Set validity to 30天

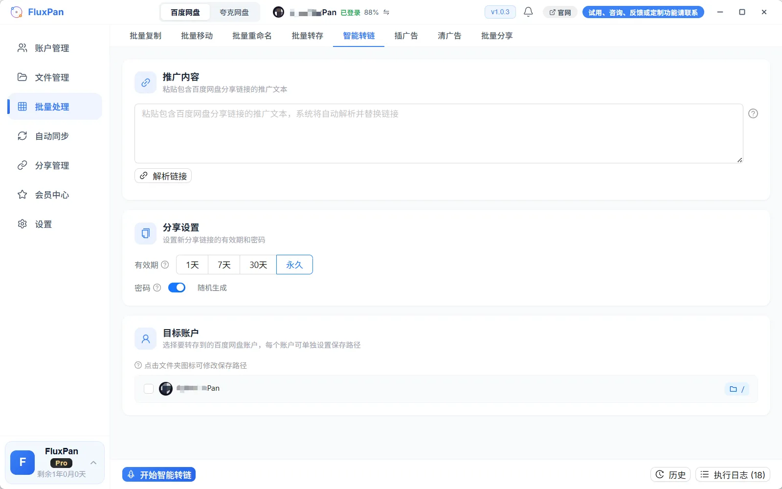(x=258, y=265)
